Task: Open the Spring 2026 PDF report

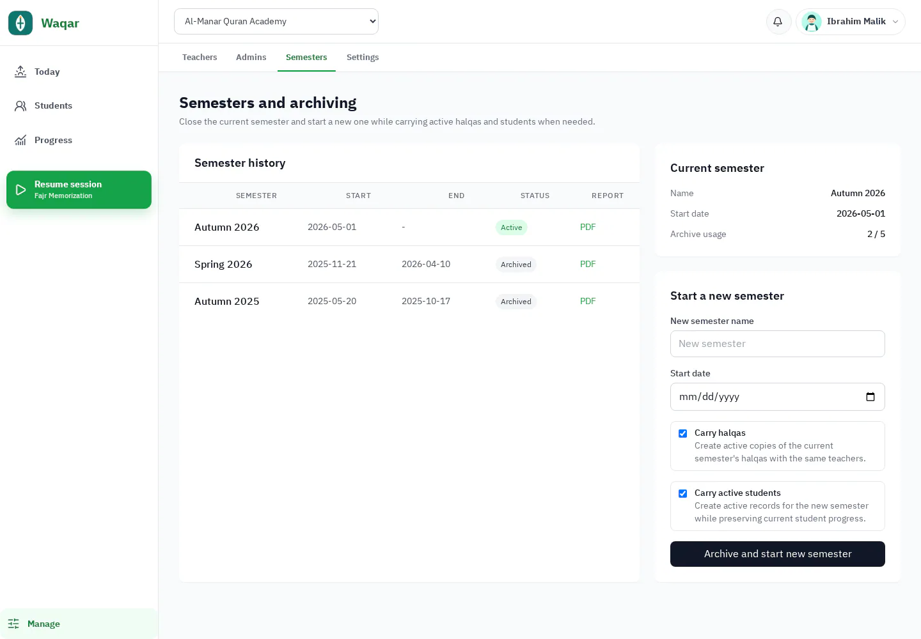Action: coord(588,264)
